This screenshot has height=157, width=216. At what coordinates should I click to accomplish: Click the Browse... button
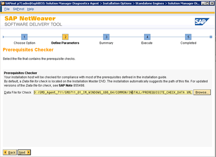[x=202, y=92]
